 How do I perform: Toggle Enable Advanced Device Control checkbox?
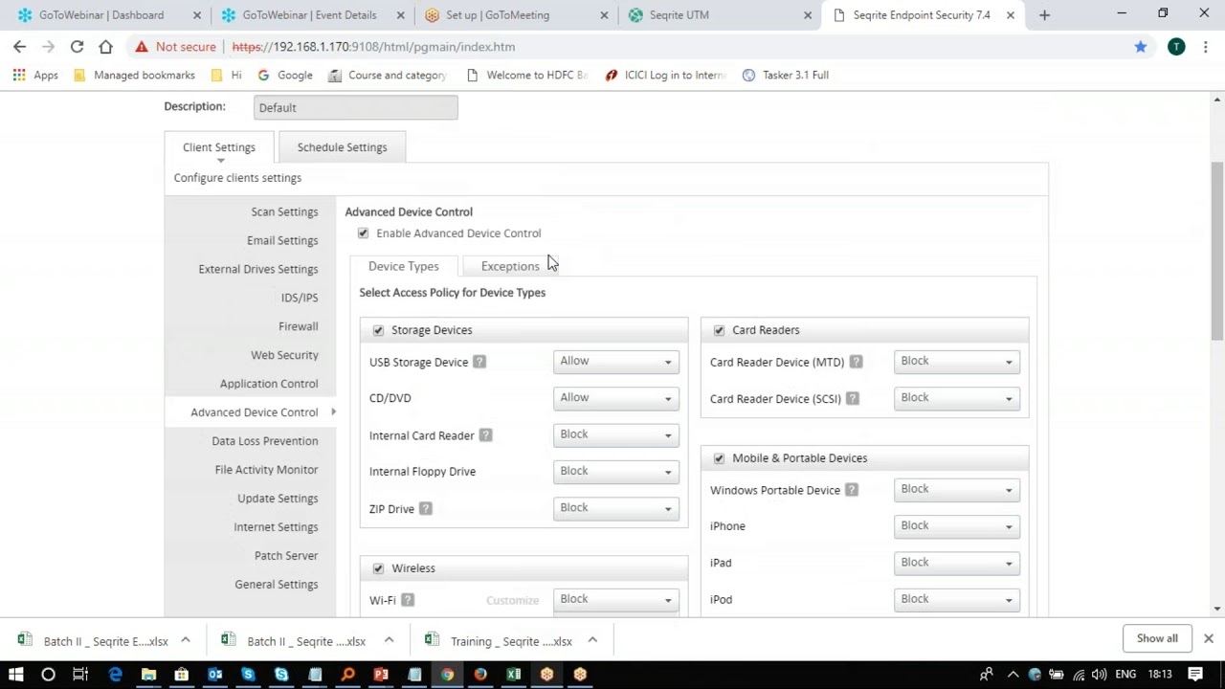363,233
